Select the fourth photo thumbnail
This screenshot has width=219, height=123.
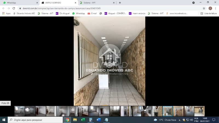point(51,111)
